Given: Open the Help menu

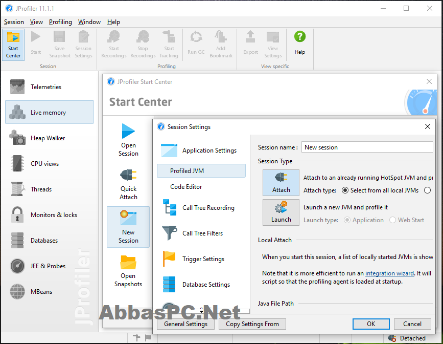Looking at the screenshot, I should (113, 22).
